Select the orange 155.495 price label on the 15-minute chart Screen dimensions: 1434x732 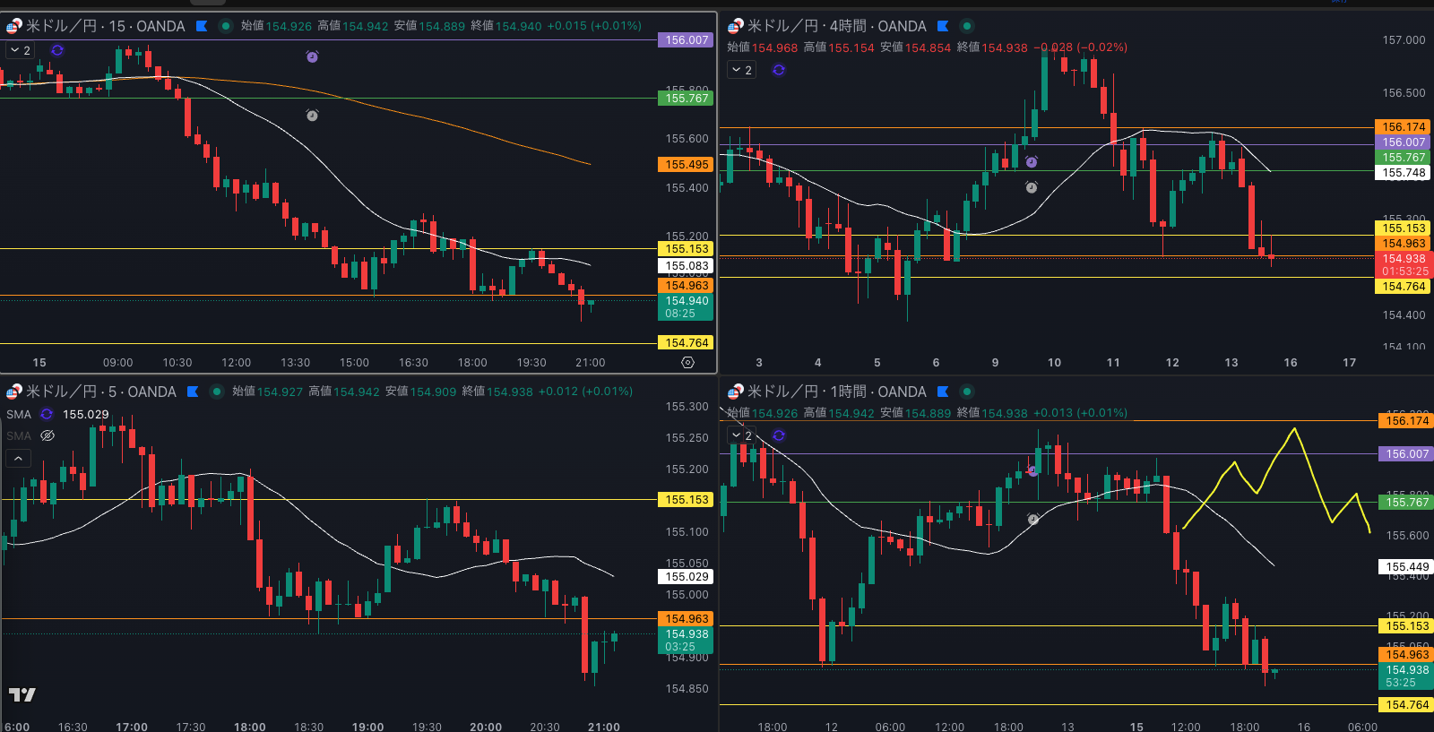click(687, 165)
